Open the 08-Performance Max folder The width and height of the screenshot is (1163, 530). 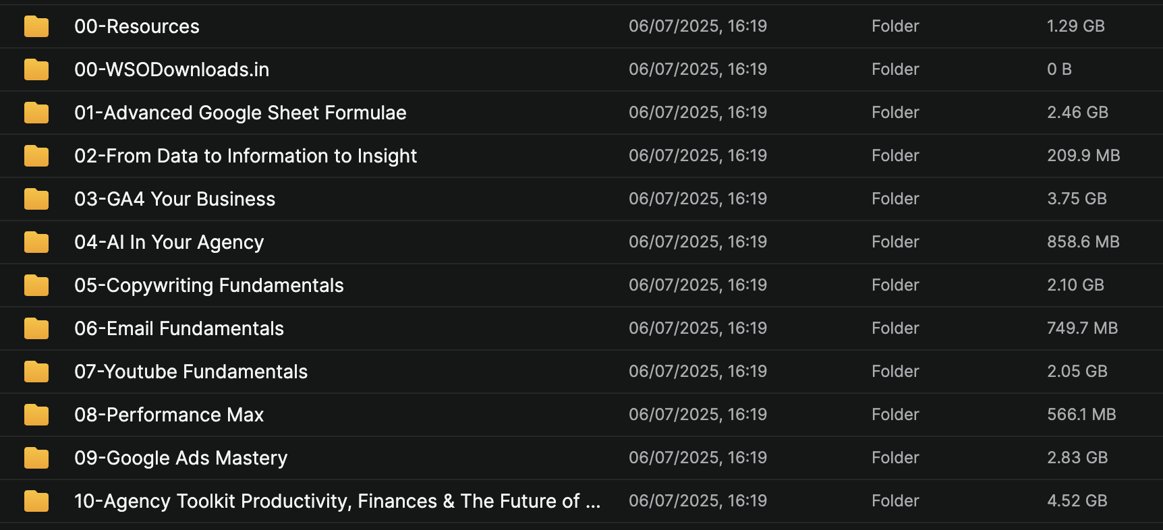pos(169,415)
